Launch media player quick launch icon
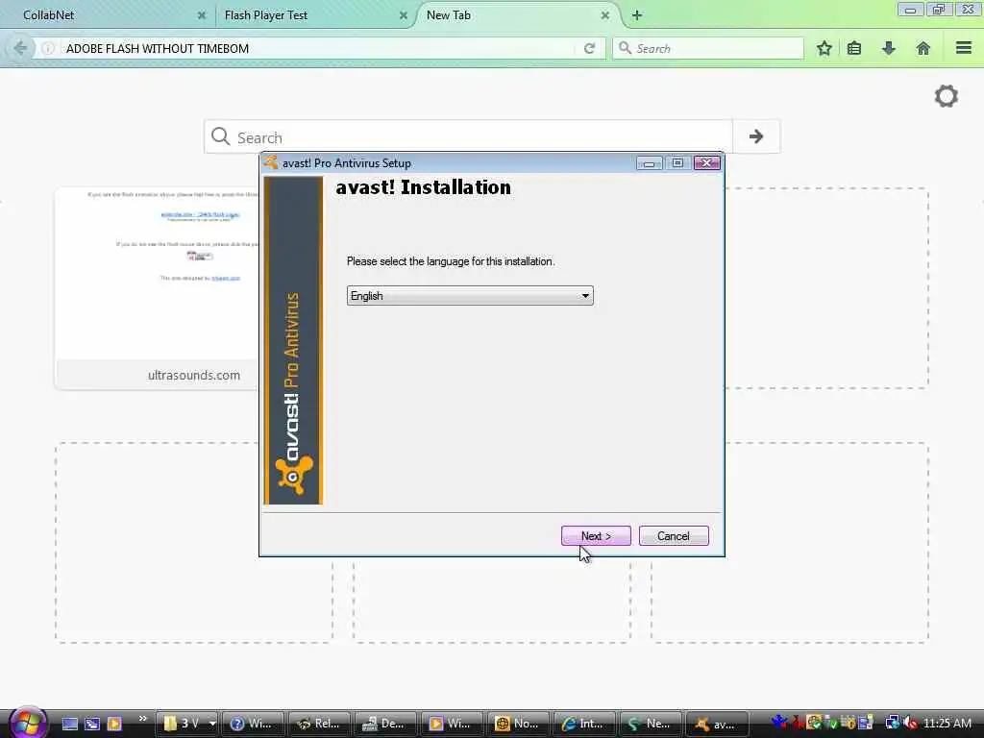 [114, 724]
